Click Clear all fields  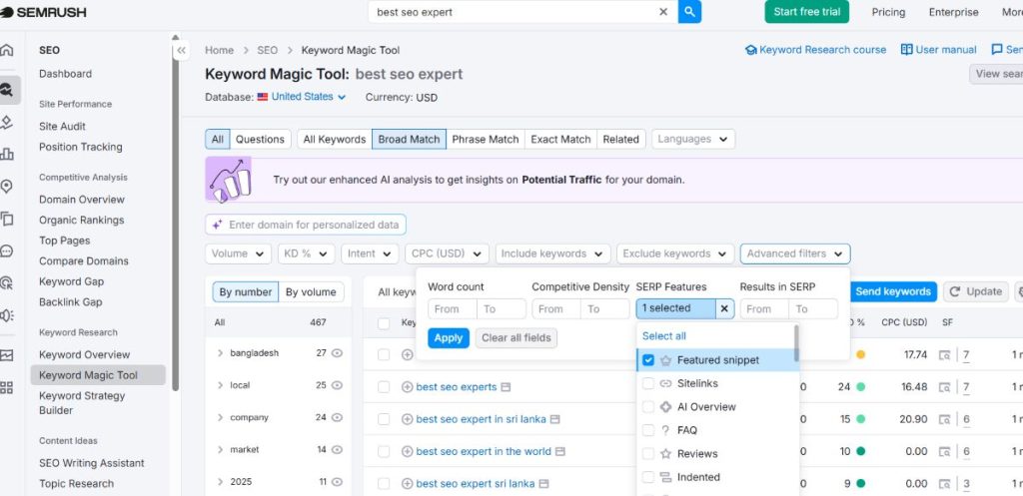(x=516, y=337)
